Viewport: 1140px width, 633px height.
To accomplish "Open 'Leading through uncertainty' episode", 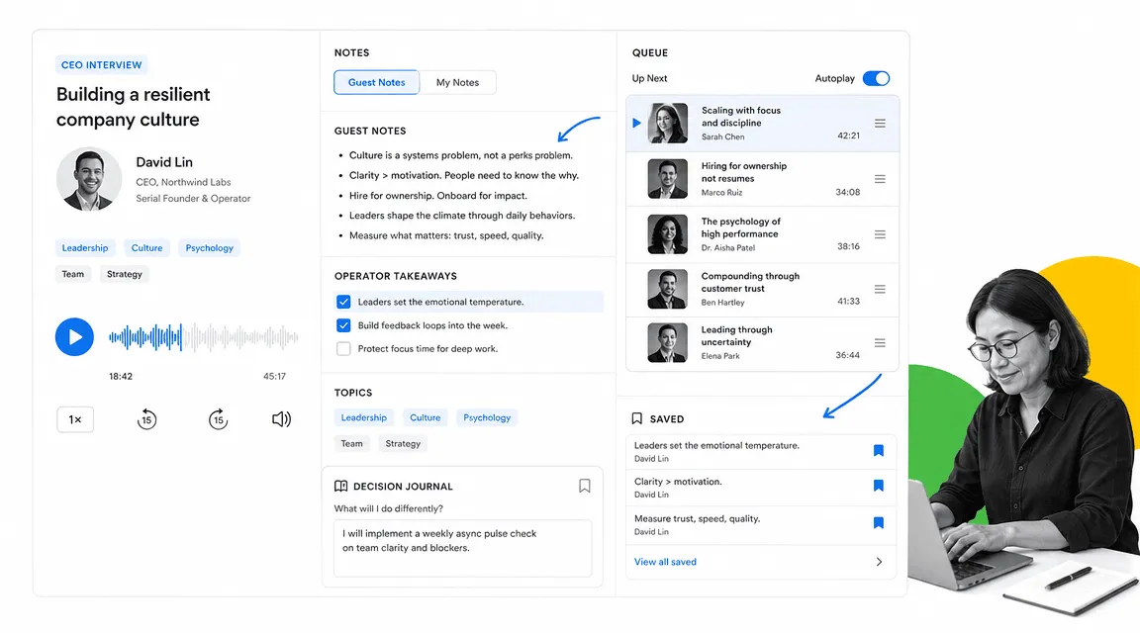I will point(762,343).
